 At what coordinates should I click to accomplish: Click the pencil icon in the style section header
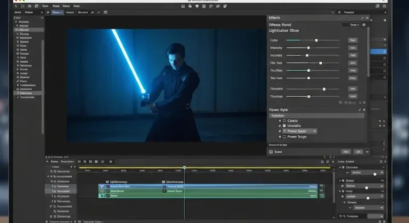click(359, 110)
